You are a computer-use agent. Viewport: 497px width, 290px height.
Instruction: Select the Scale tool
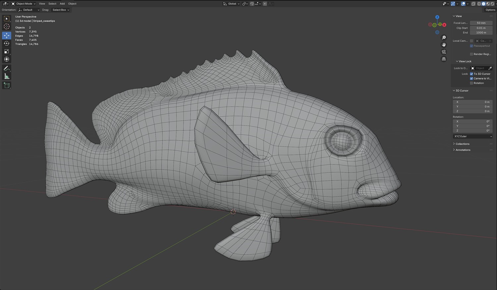tap(7, 51)
